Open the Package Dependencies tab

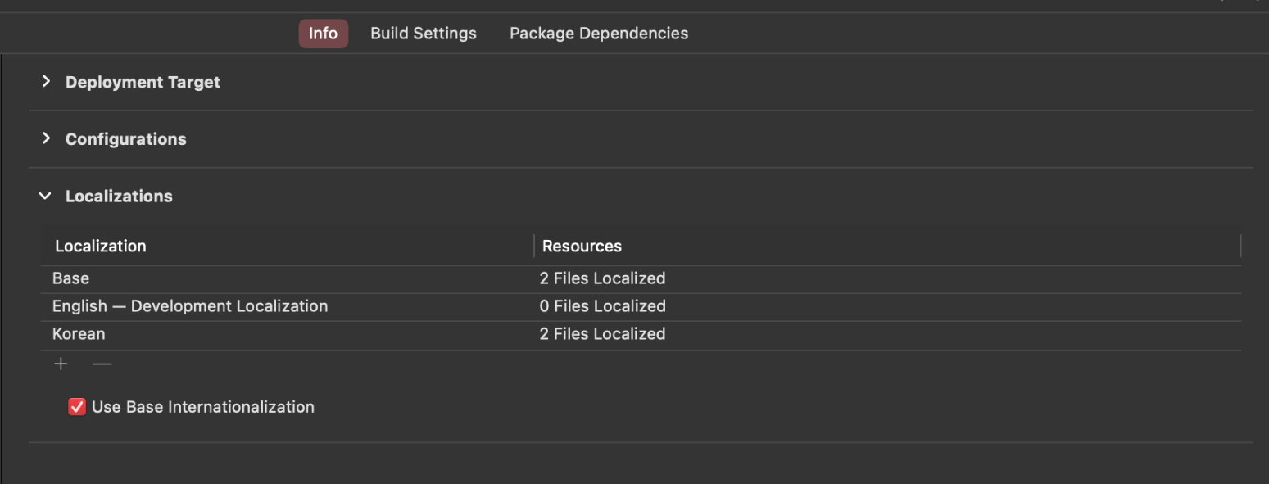[599, 34]
